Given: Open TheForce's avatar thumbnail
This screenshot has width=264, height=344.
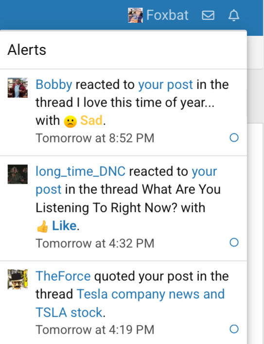Looking at the screenshot, I should click(x=18, y=279).
